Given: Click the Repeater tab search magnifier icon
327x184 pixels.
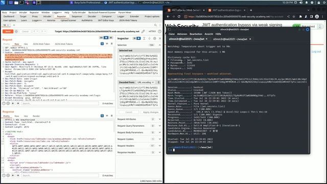Looking at the screenshot, I should [x=155, y=25].
